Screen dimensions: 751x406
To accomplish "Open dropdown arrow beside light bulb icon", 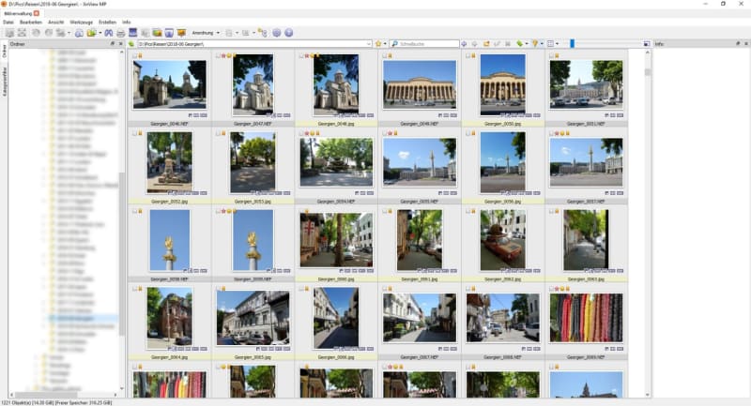I will coord(542,44).
